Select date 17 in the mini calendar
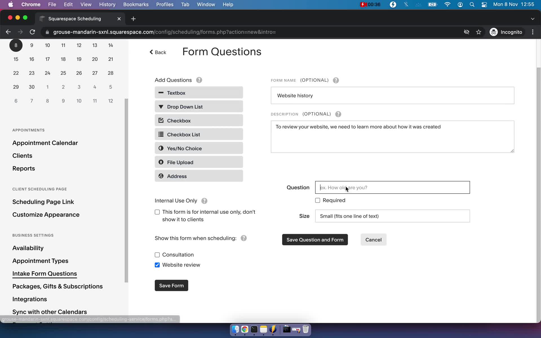Screen dimensions: 541x338 [47, 59]
